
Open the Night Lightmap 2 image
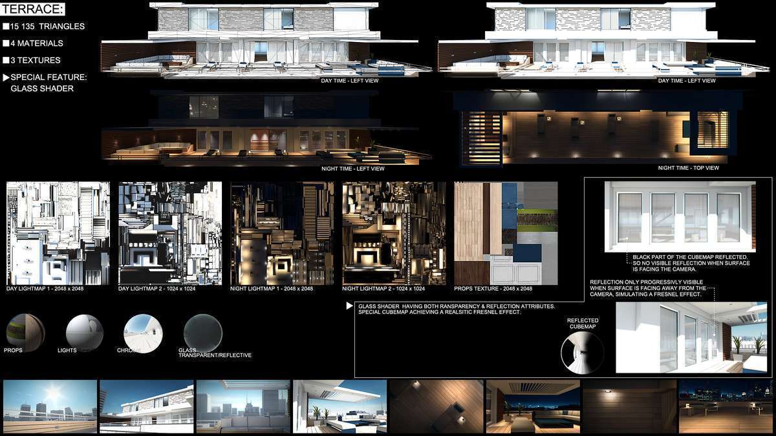394,233
